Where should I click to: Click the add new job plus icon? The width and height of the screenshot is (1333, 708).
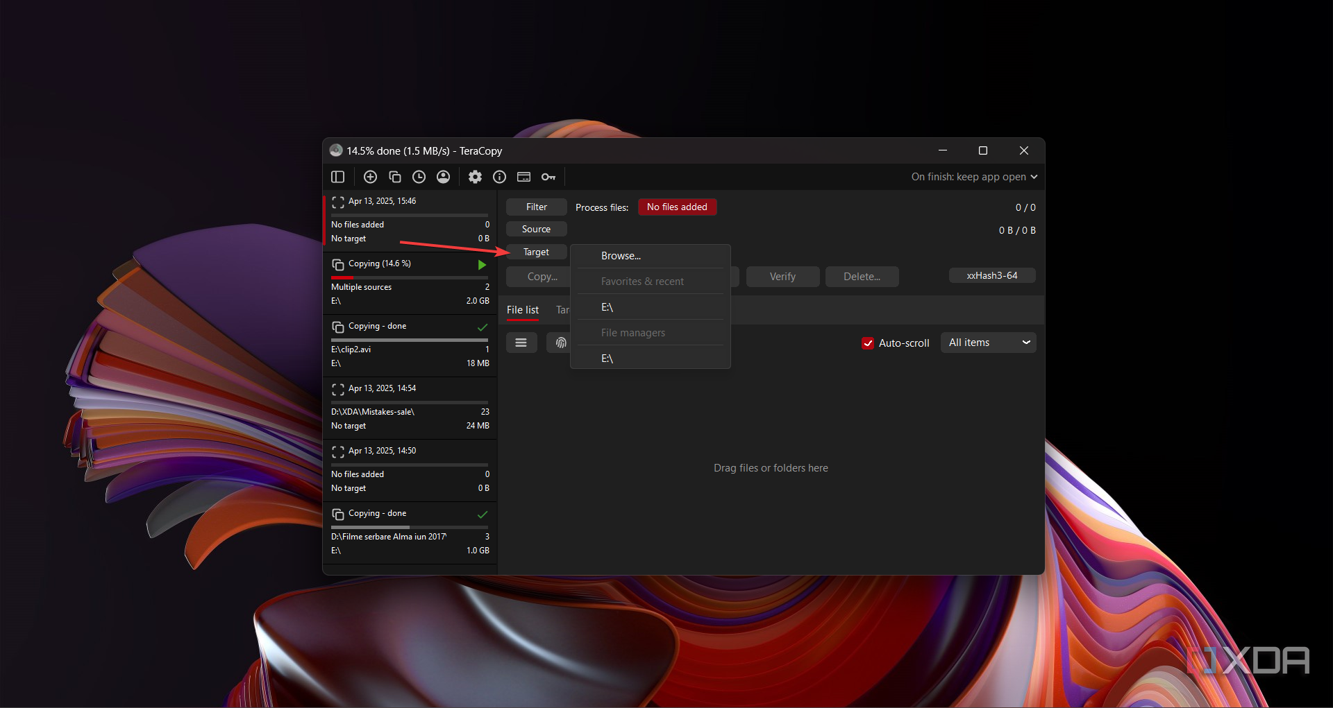(x=370, y=177)
